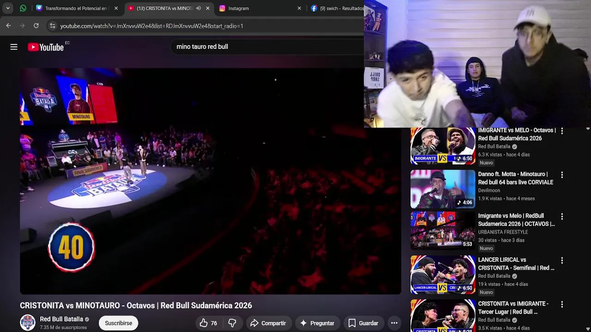591x332 pixels.
Task: Click the video title 'CRISTONITA vs MINOTAURO - Octavos'
Action: 136,305
